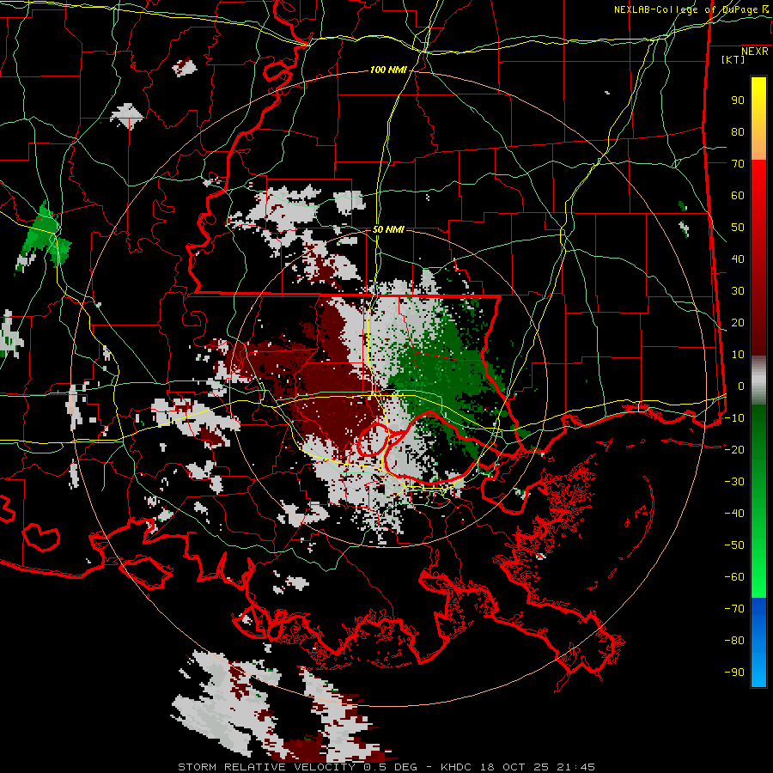
Task: Click the positive 40 scale value
Action: pos(738,259)
